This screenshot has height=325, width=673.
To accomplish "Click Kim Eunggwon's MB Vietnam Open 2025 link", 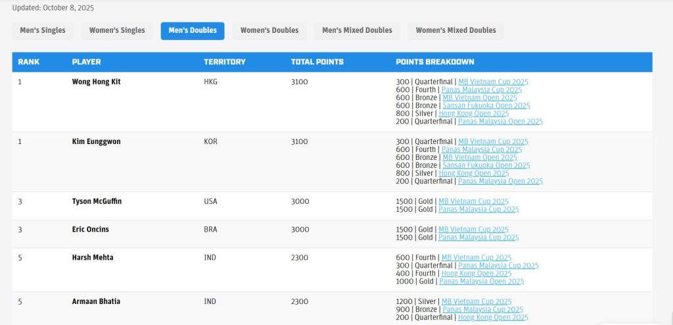I will pyautogui.click(x=480, y=158).
